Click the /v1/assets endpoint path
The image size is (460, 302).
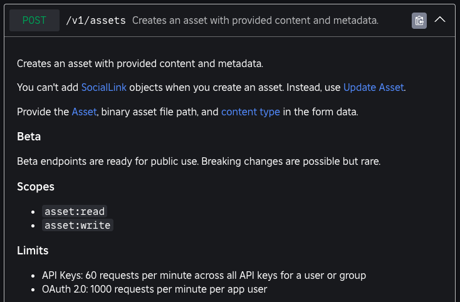pyautogui.click(x=95, y=21)
